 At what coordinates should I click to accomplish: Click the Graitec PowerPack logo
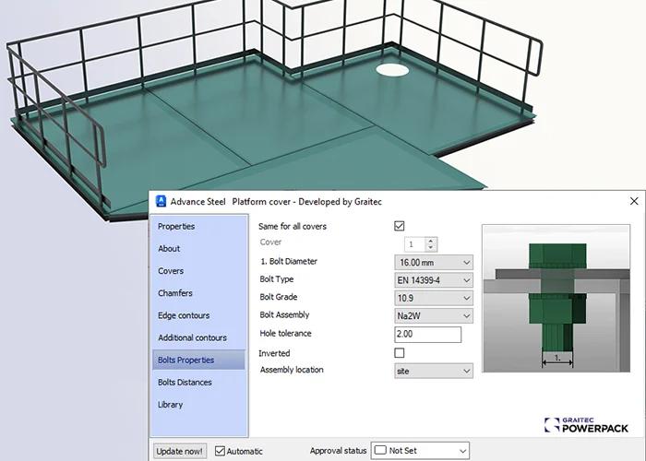[586, 425]
